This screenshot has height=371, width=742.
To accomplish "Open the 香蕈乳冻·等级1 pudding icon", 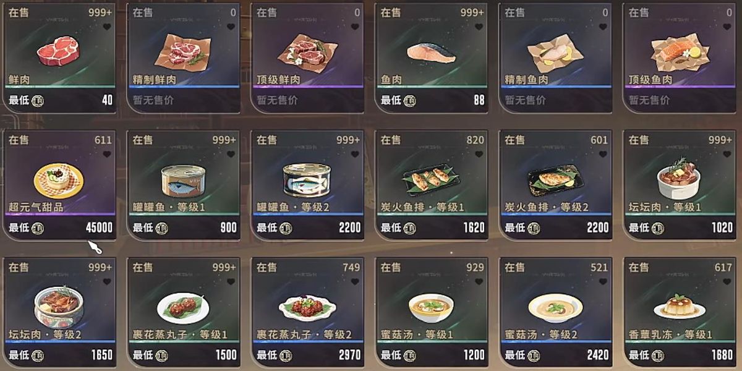I will point(678,306).
